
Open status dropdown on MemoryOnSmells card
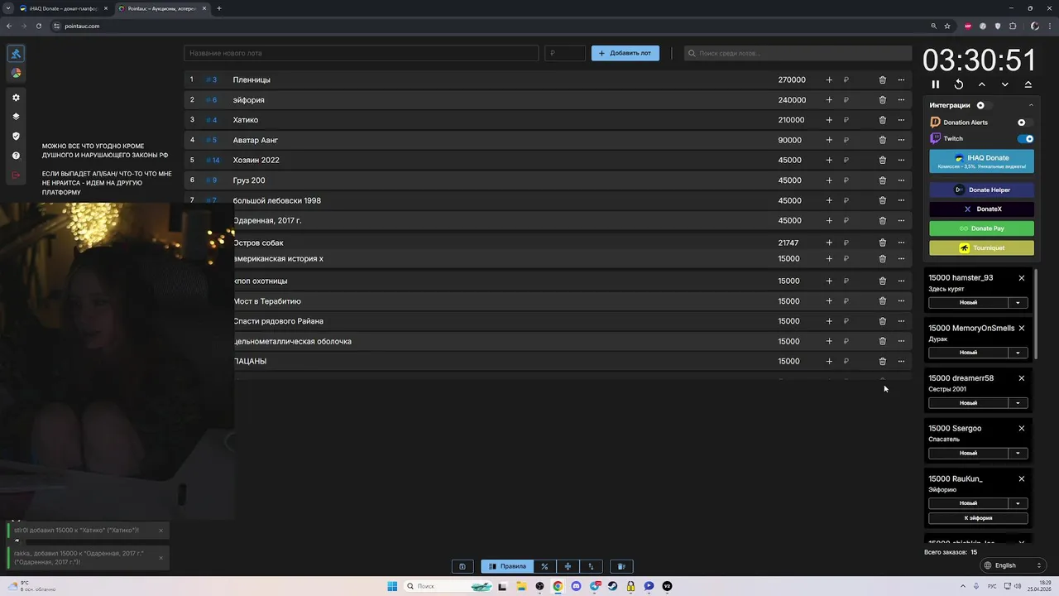click(1018, 353)
